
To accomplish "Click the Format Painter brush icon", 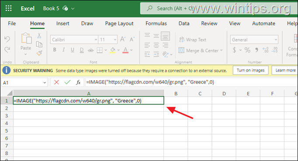I will (39, 53).
